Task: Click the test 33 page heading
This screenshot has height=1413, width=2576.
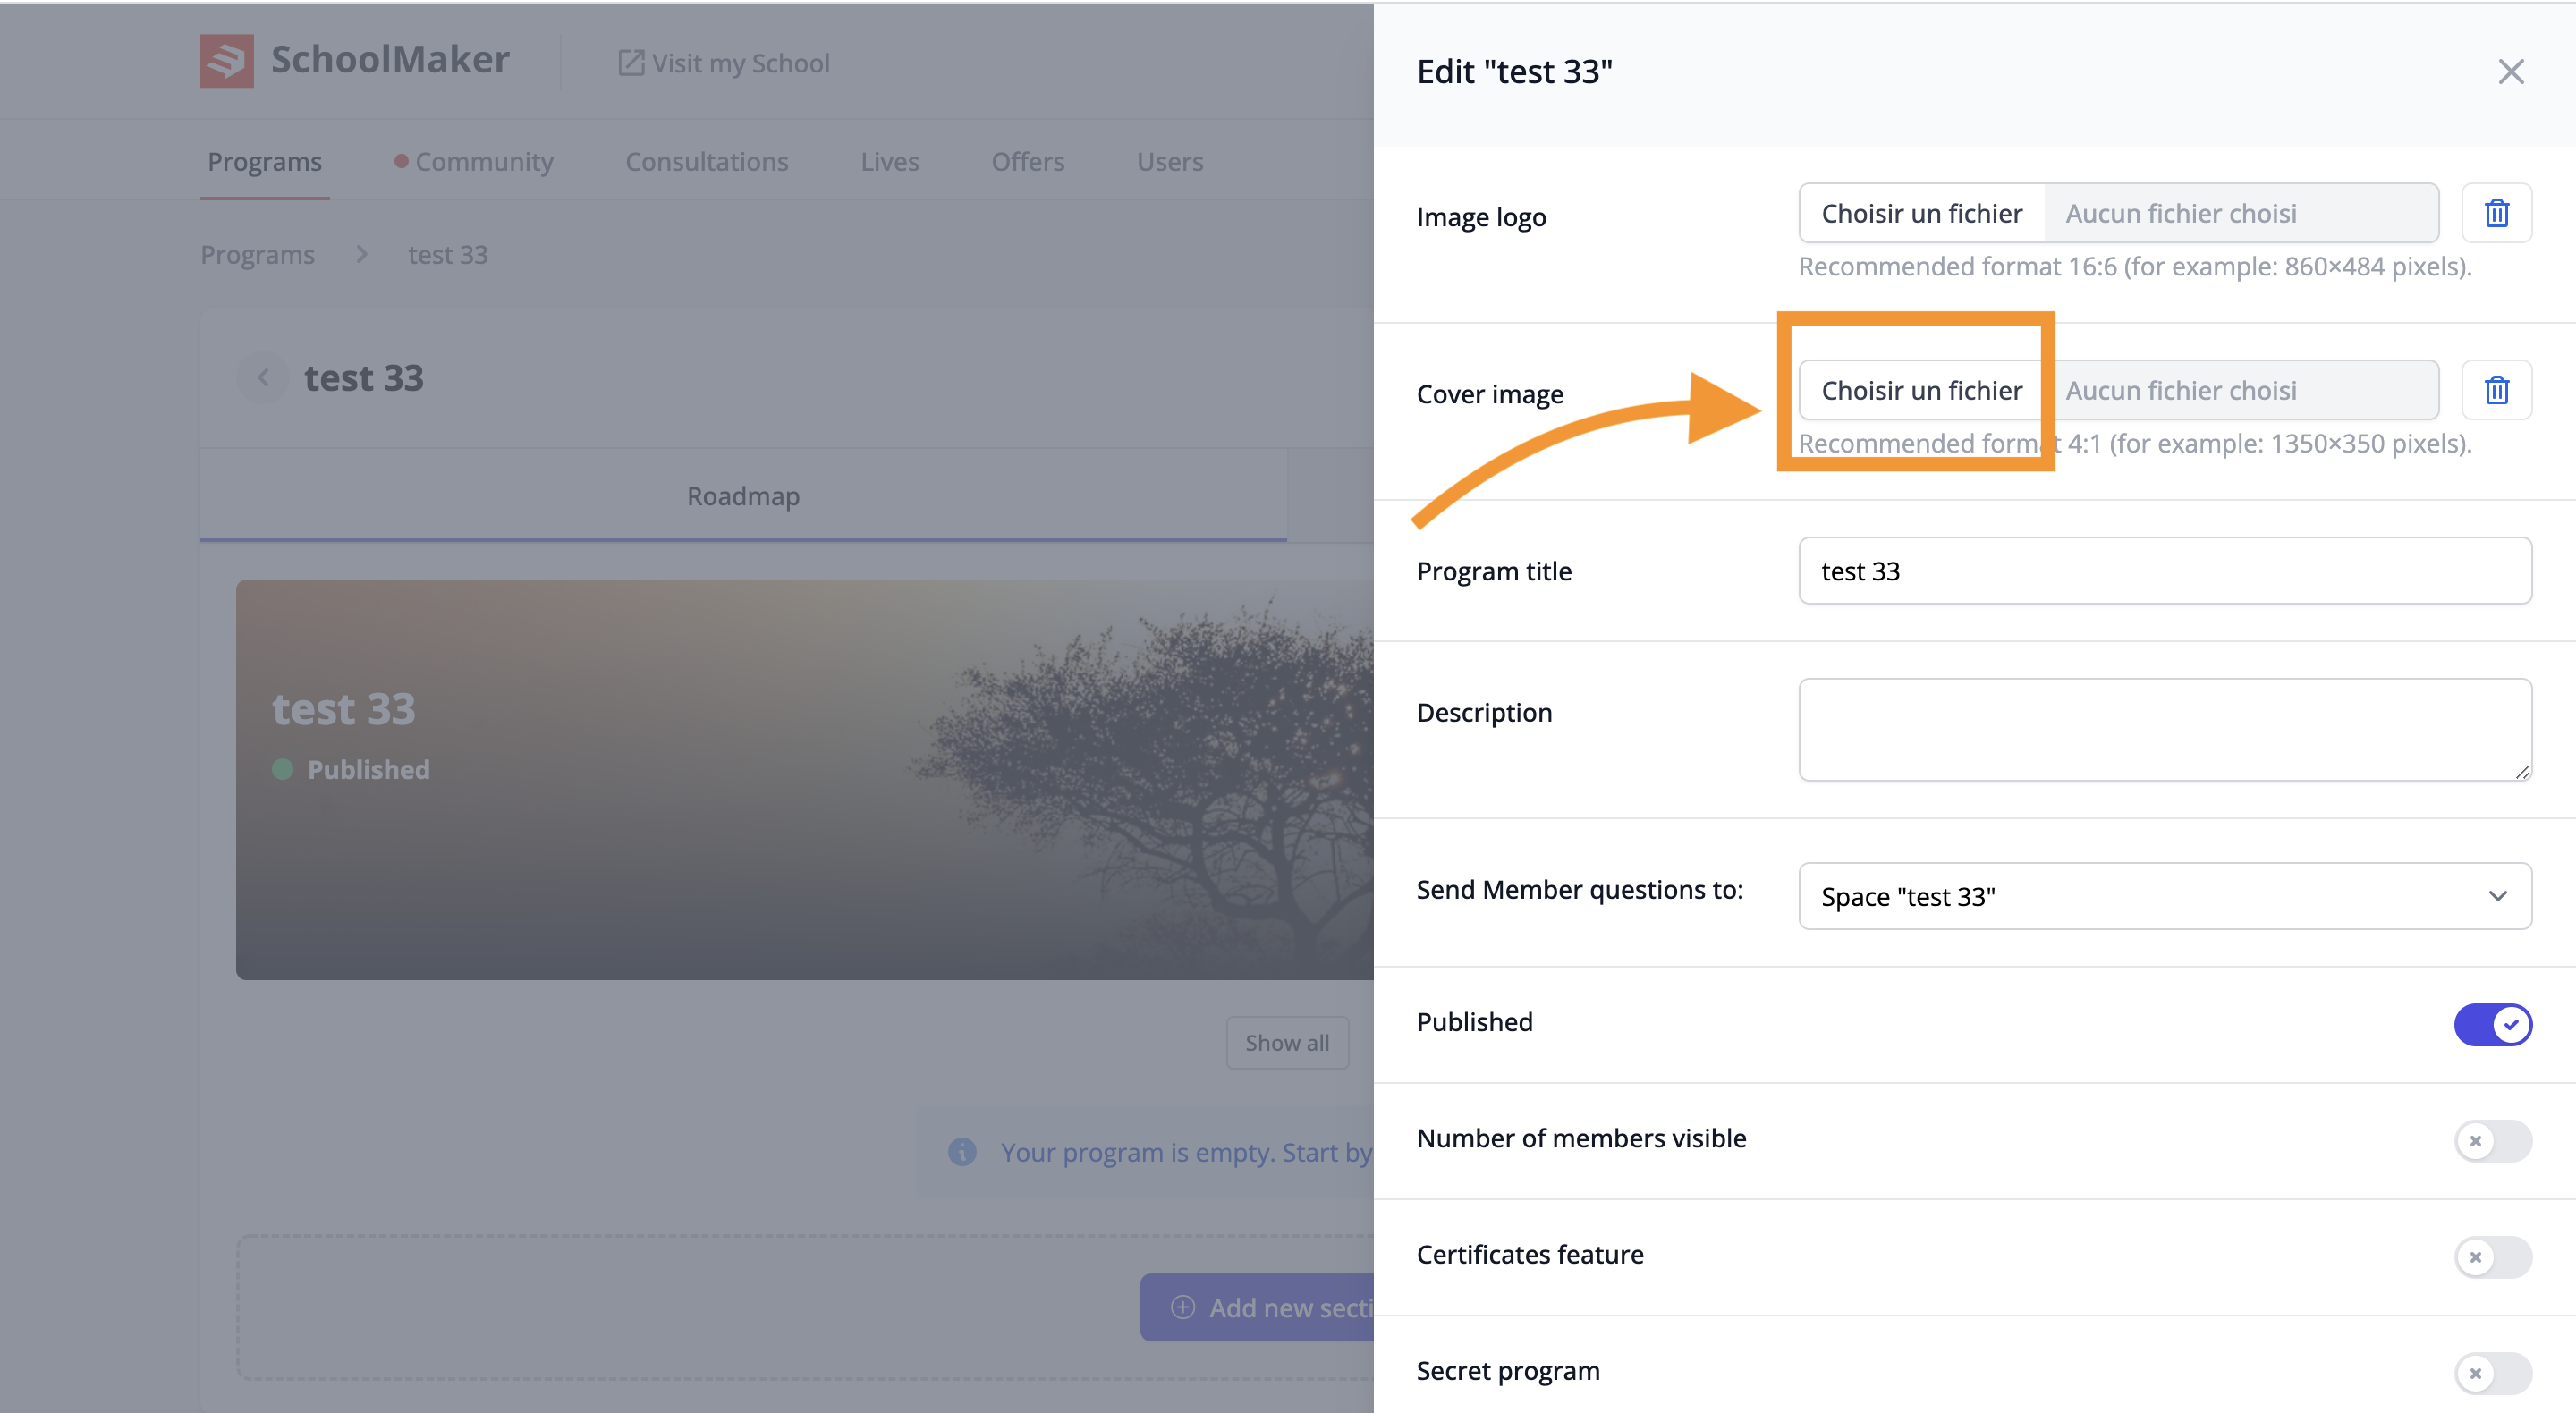Action: pos(364,378)
